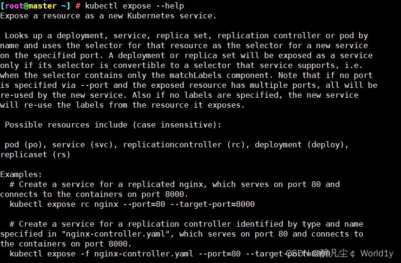Click the "replicaset (rs)" resource entry
The width and height of the screenshot is (401, 263).
coord(35,154)
